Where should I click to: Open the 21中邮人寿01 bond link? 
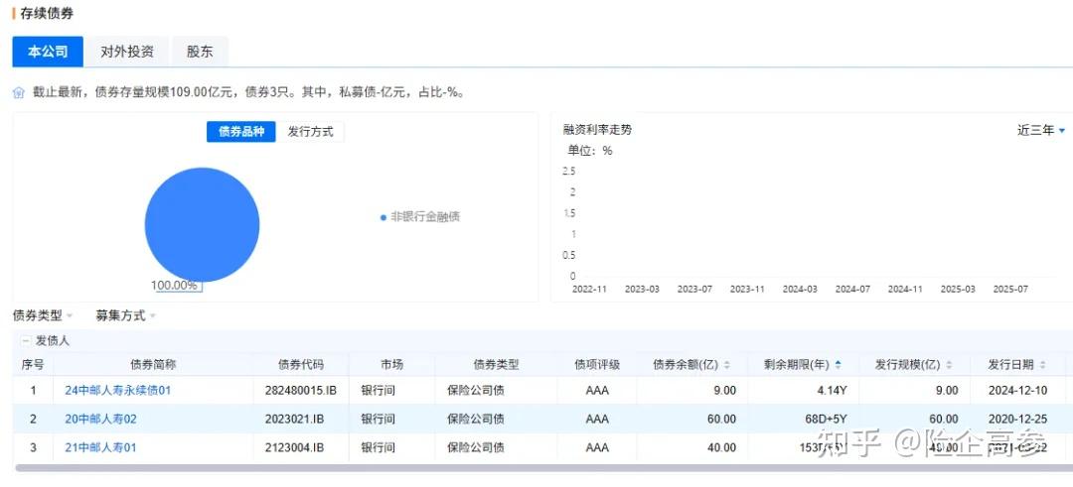(100, 447)
